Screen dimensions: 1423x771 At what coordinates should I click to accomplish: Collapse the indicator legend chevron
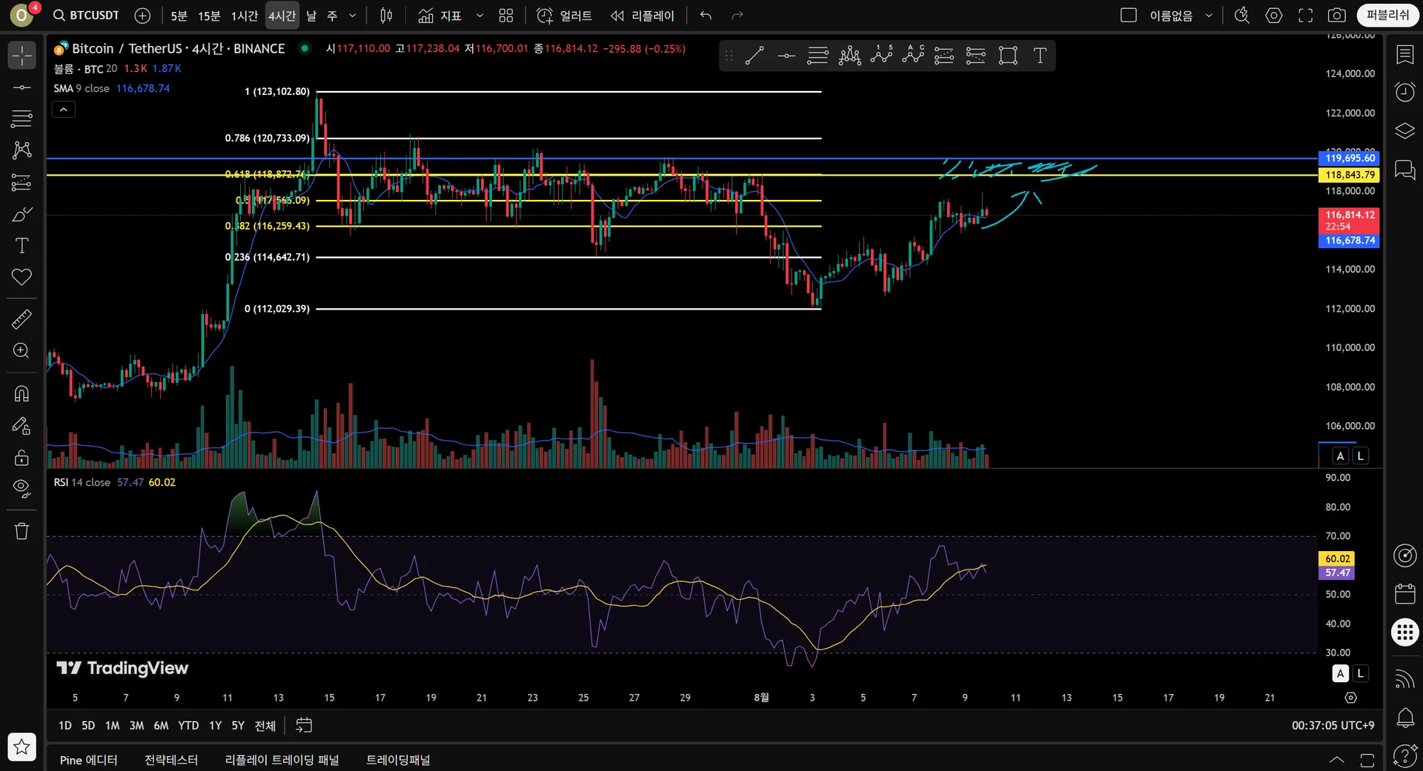[x=64, y=110]
